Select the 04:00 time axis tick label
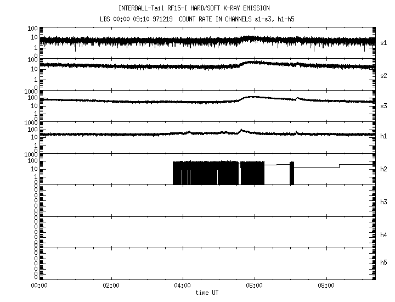The image size is (395, 302). coord(182,286)
